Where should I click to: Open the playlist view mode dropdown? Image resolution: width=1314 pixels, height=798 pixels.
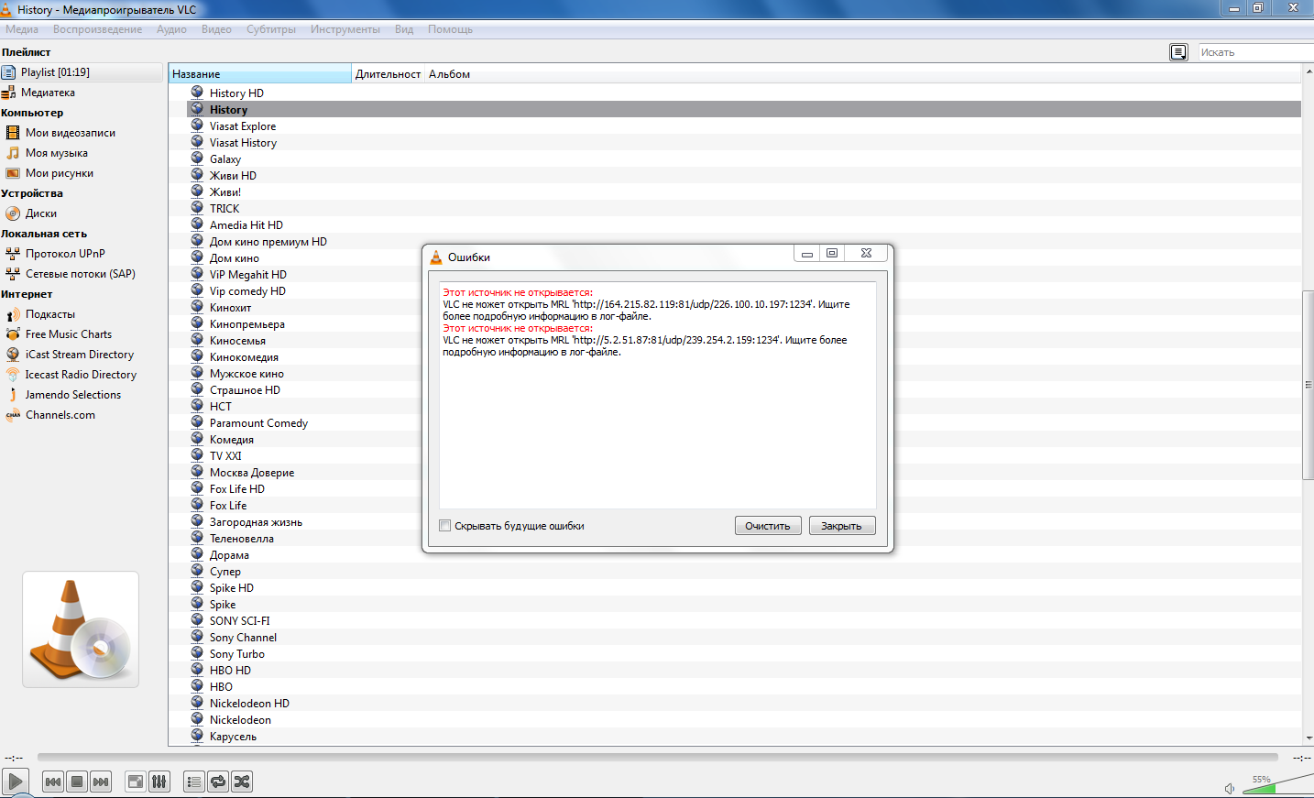coord(1178,52)
